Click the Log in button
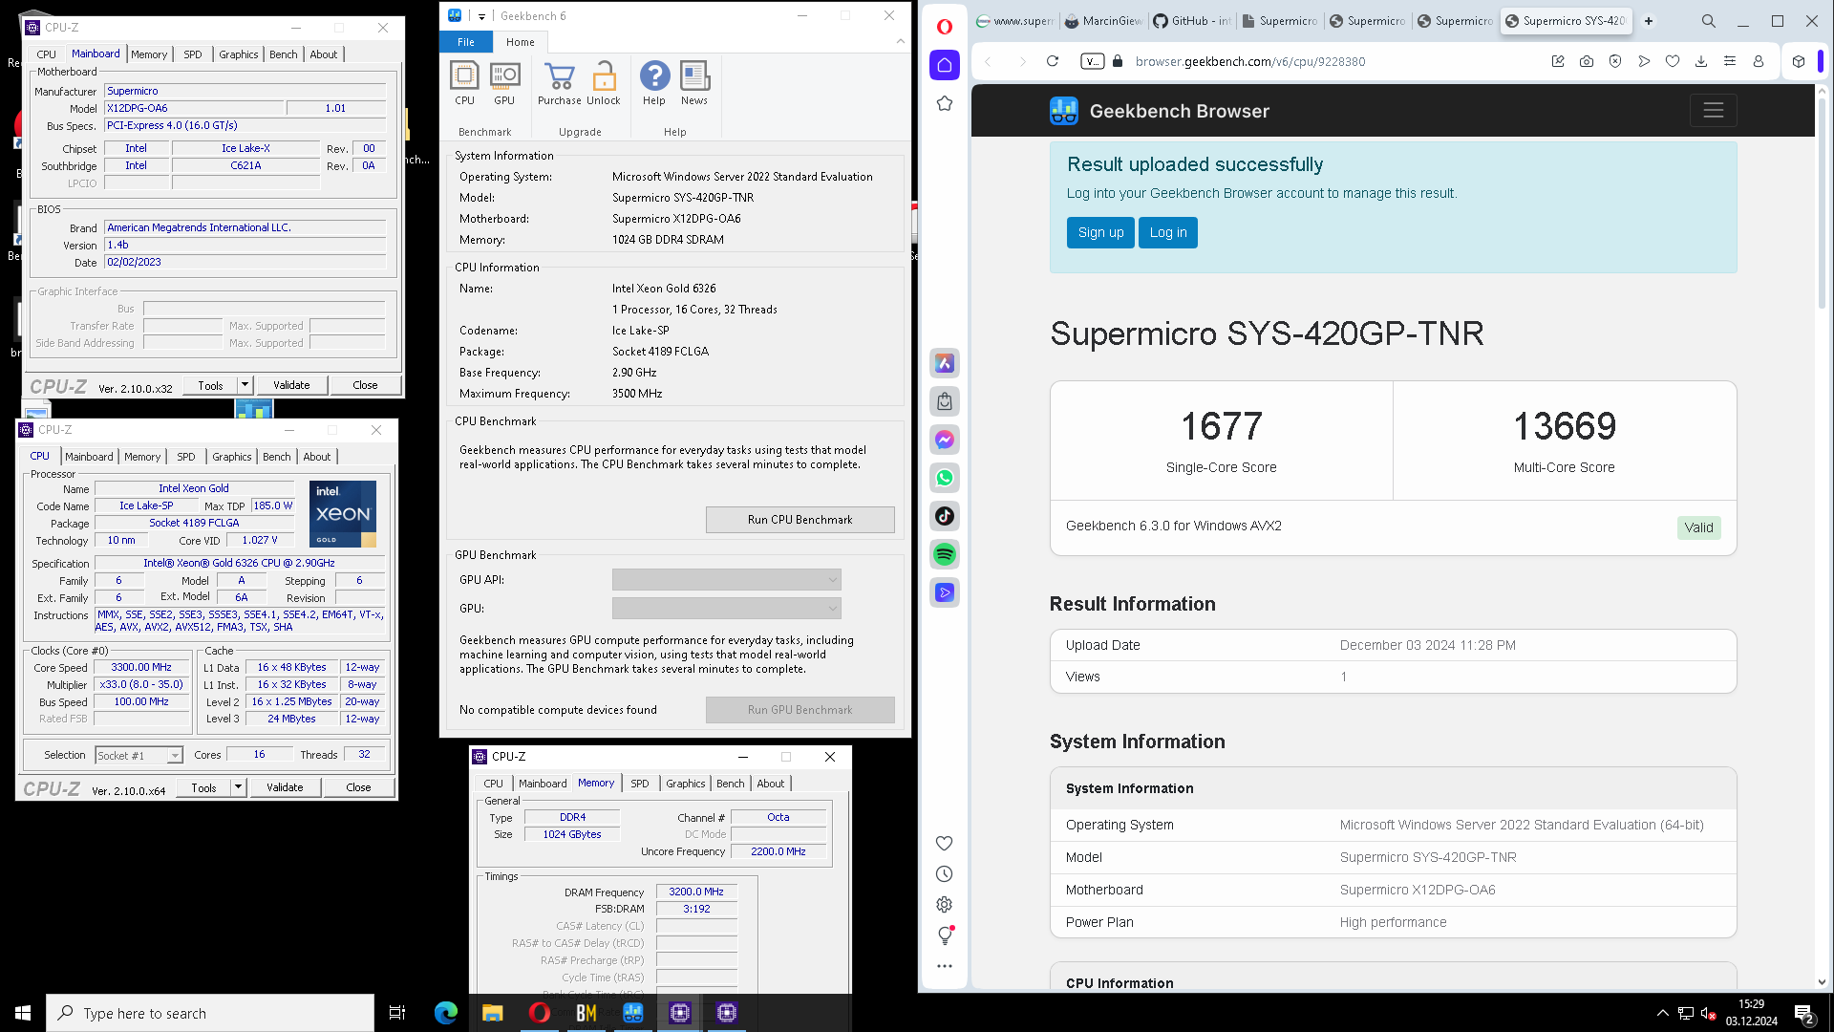 1168,232
